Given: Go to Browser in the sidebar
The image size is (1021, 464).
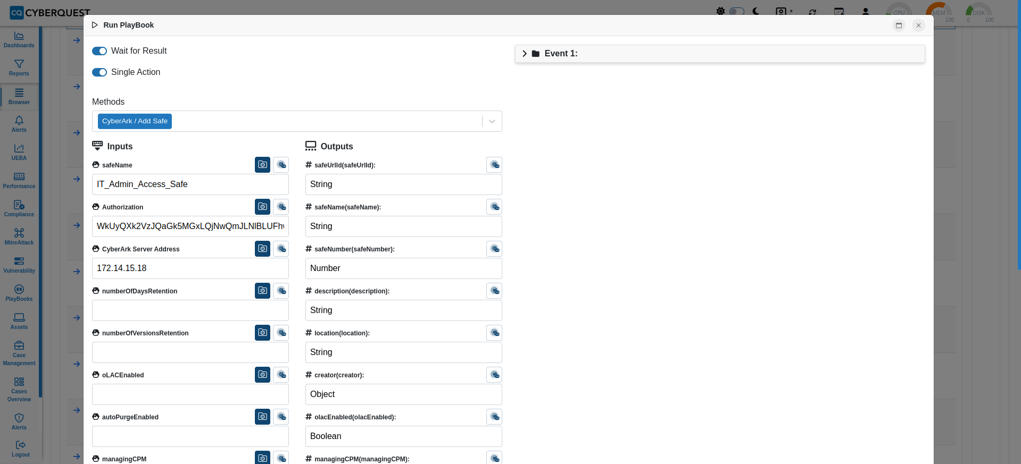Looking at the screenshot, I should pos(19,96).
